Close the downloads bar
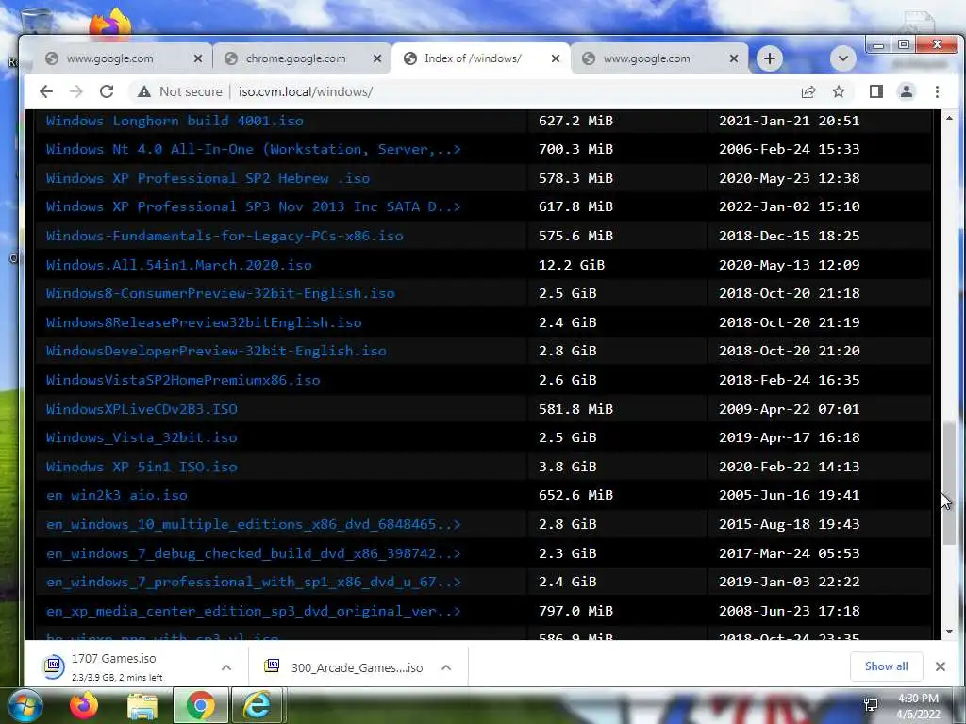Screen dimensions: 966x724 click(x=941, y=666)
